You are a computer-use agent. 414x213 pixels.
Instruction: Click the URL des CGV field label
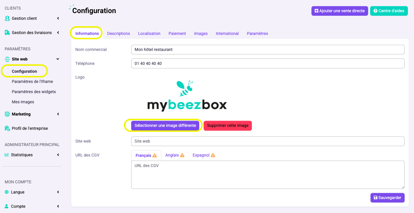point(87,155)
